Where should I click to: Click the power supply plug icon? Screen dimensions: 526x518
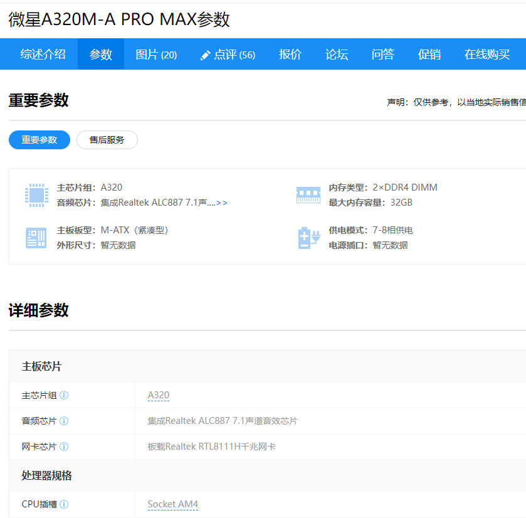(x=309, y=238)
